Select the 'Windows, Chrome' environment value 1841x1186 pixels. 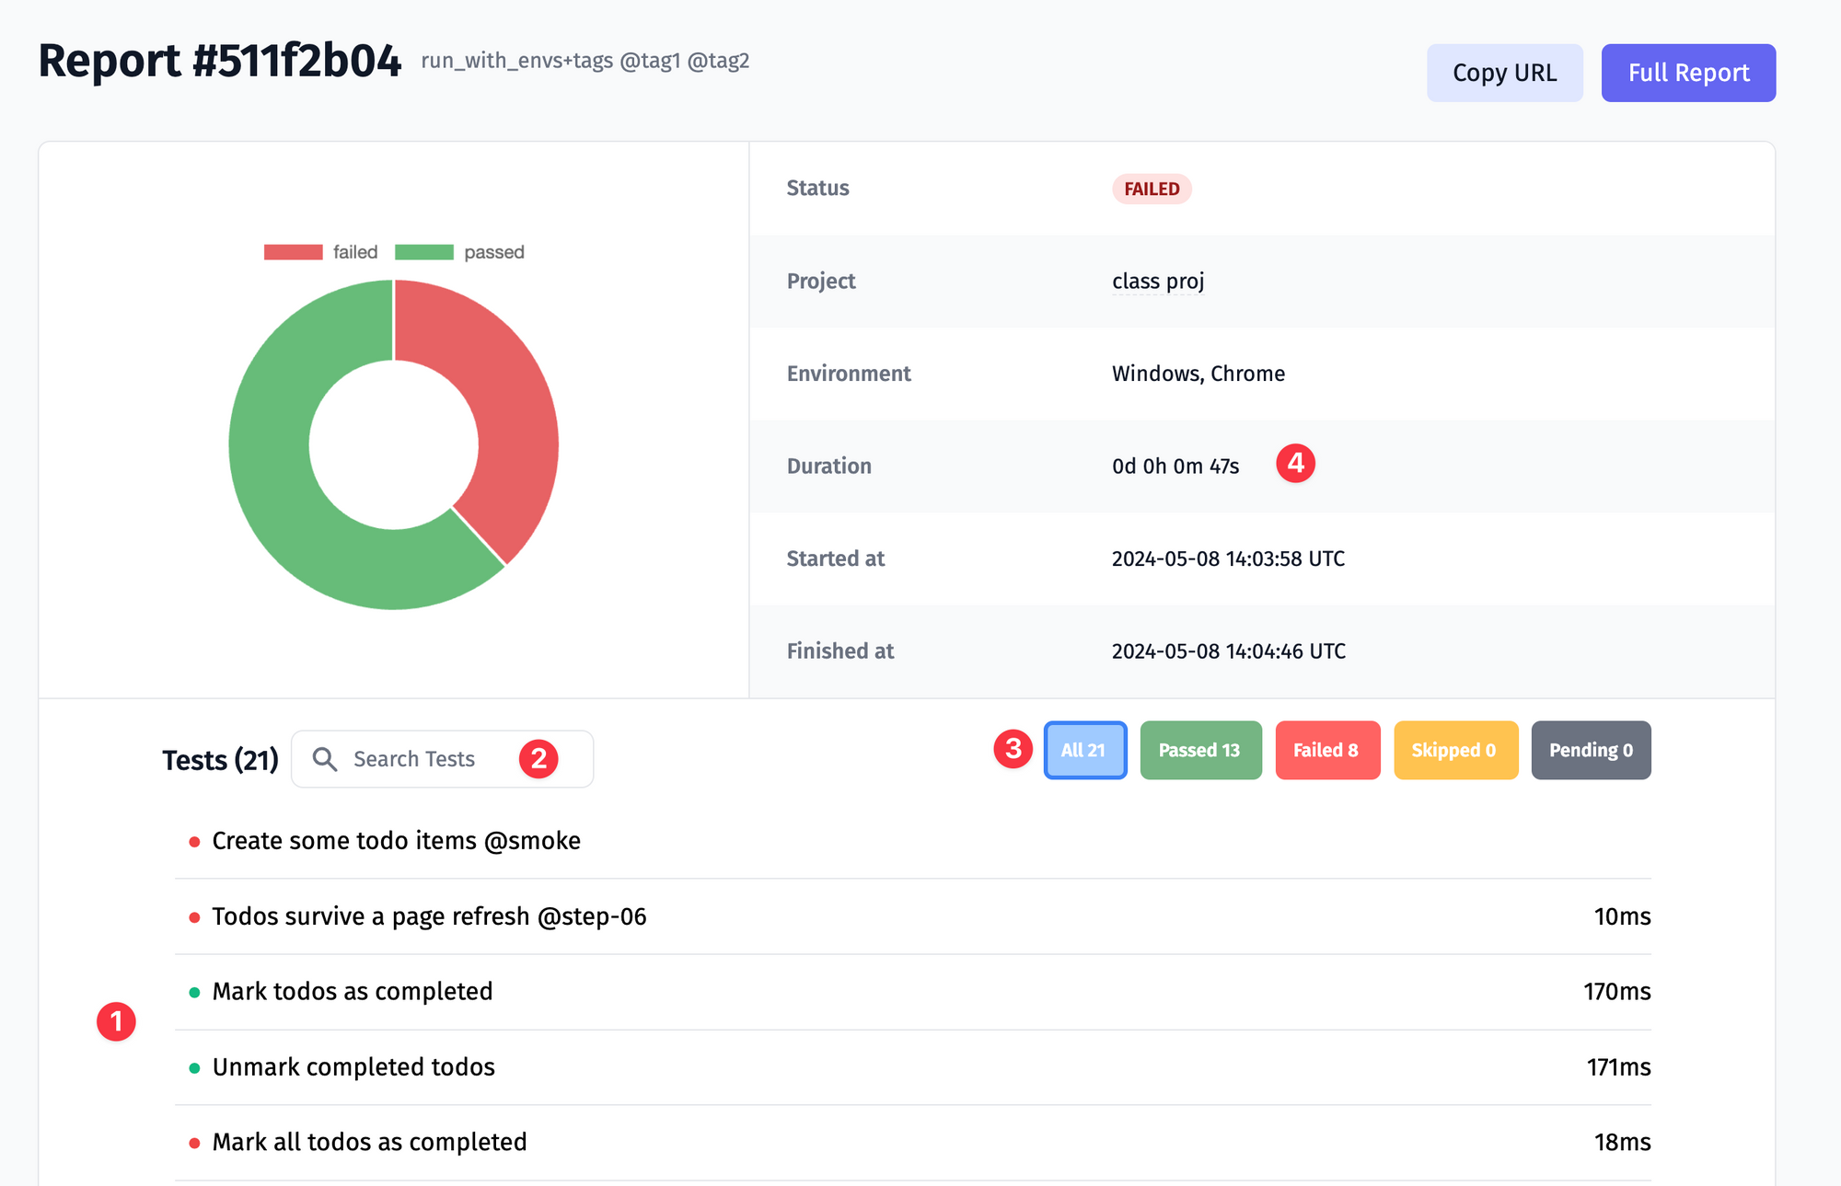(x=1198, y=374)
